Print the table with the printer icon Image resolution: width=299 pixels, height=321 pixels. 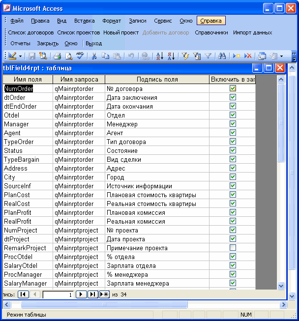(58, 56)
